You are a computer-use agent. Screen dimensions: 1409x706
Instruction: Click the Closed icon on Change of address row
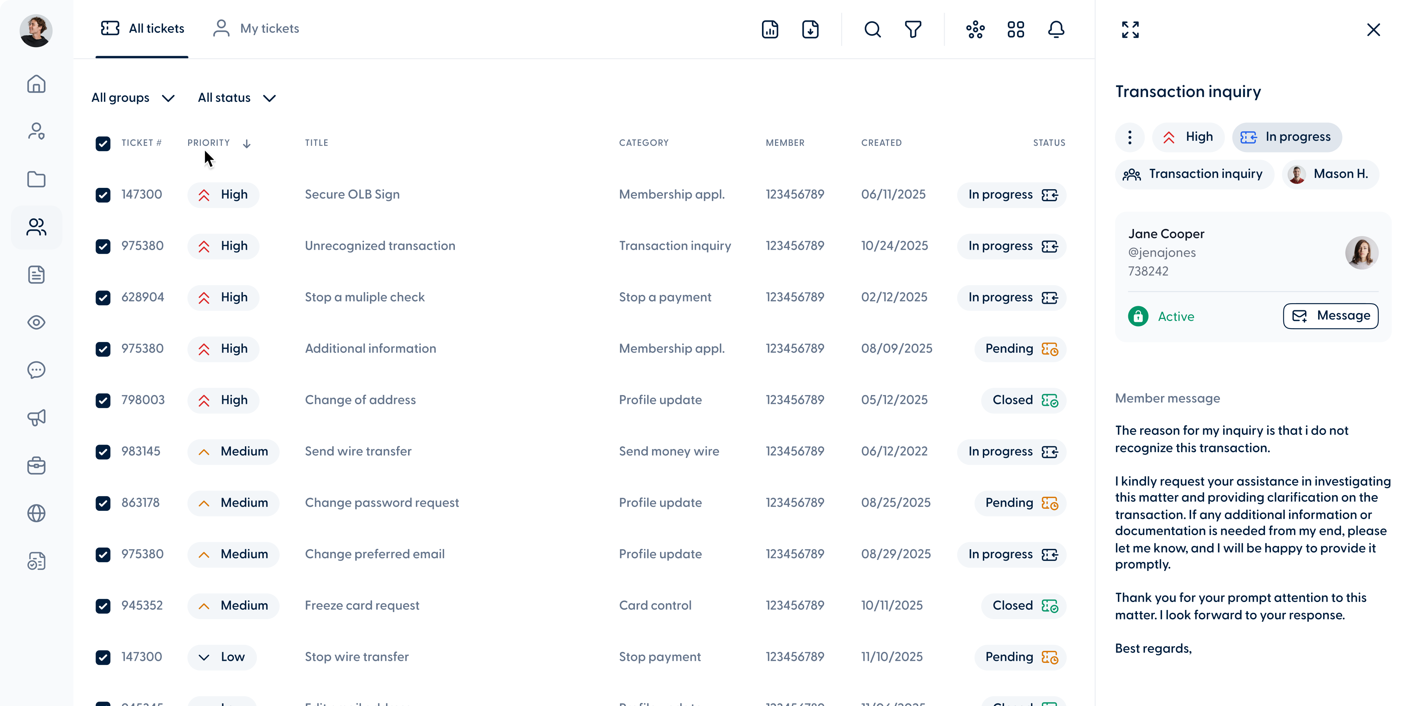click(1050, 400)
